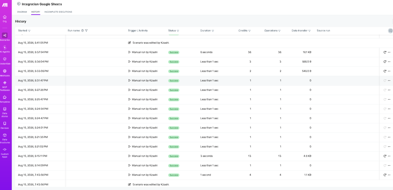
Task: Open Data stores in the sidebar
Action: coord(5,112)
